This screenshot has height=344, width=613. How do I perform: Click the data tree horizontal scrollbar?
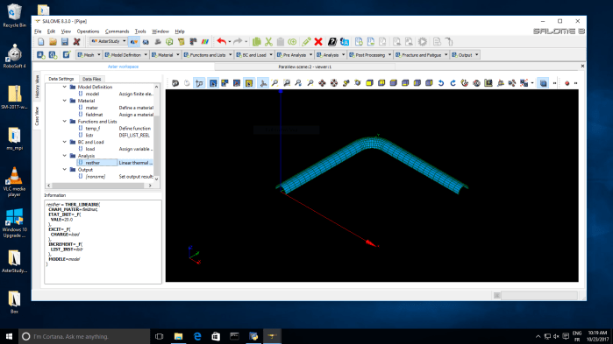click(x=97, y=186)
